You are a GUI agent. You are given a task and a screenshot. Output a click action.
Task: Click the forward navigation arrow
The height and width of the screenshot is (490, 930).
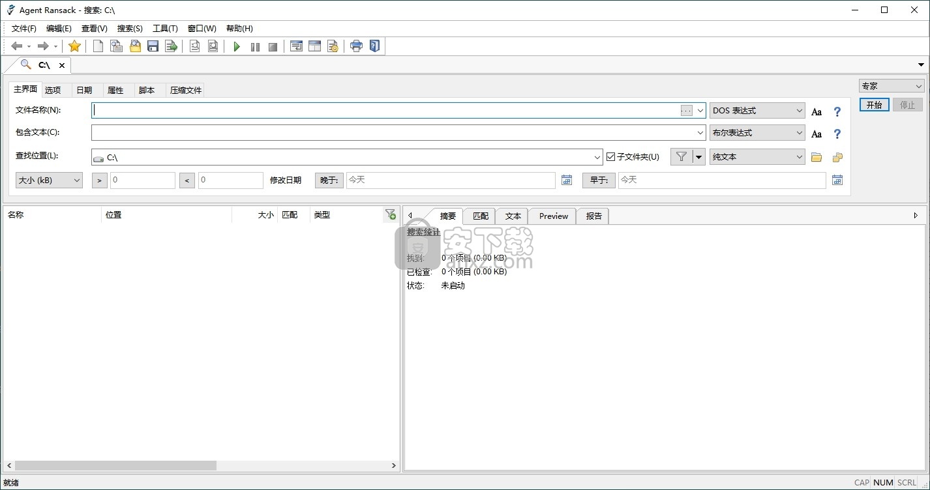tap(43, 46)
